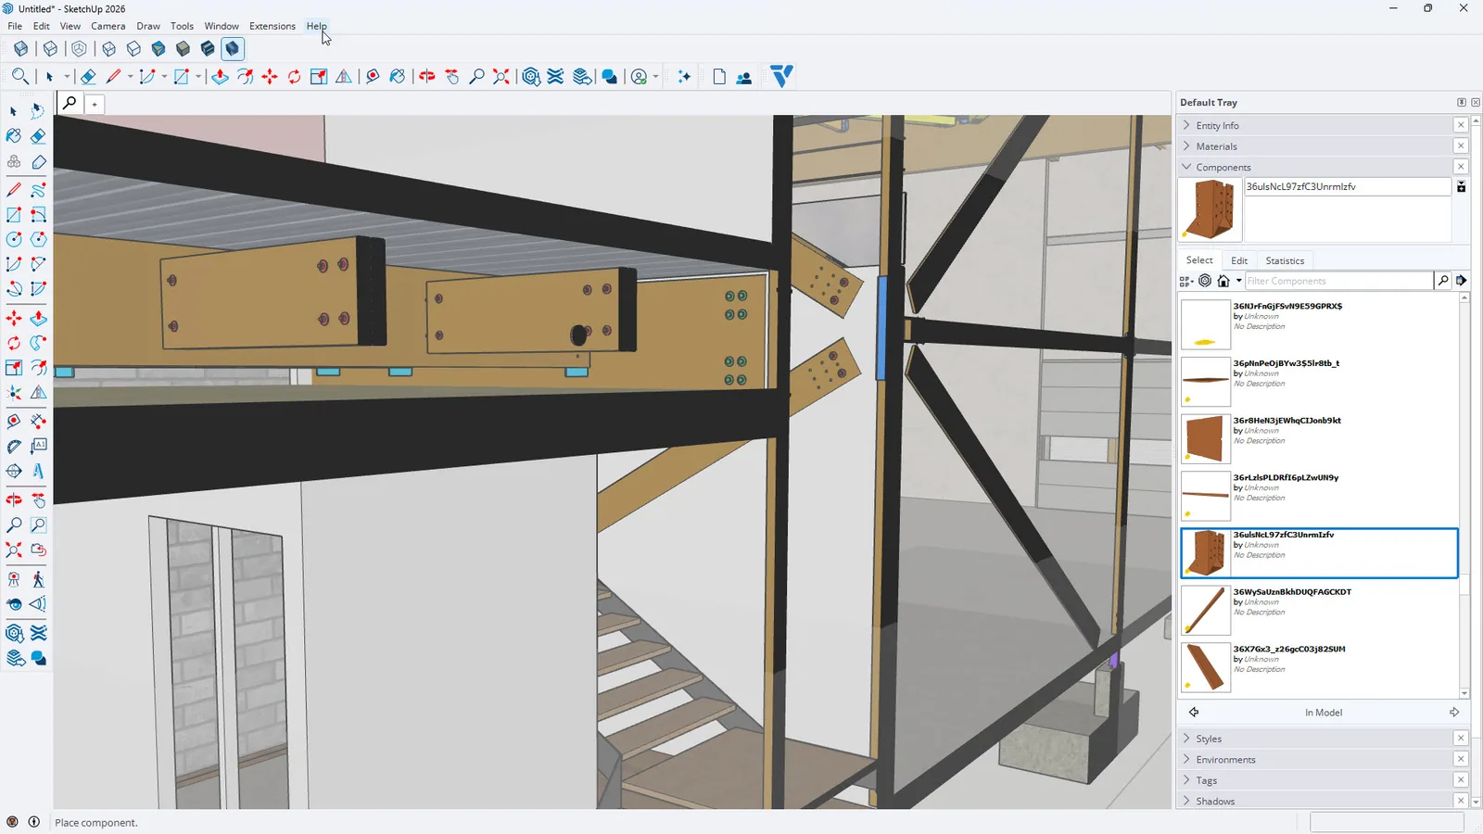
Task: Pick the Scale tool in top toolbar
Action: click(x=319, y=77)
